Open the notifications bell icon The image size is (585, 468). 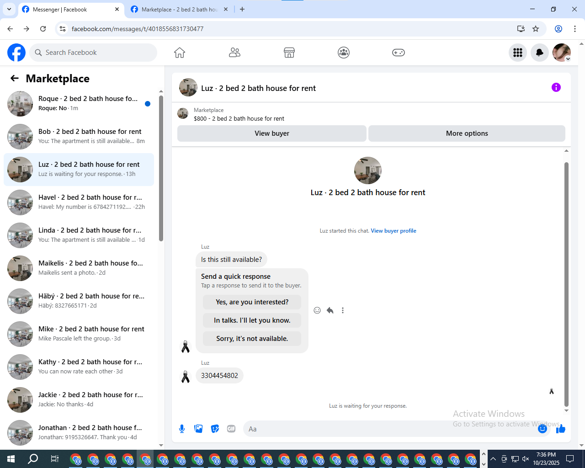(540, 53)
